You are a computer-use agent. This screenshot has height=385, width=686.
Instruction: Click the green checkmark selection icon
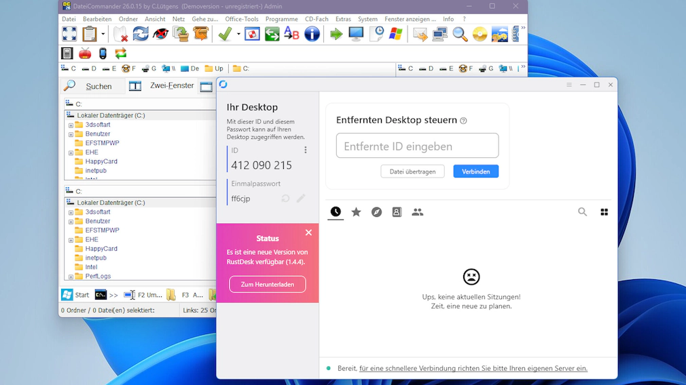[225, 34]
